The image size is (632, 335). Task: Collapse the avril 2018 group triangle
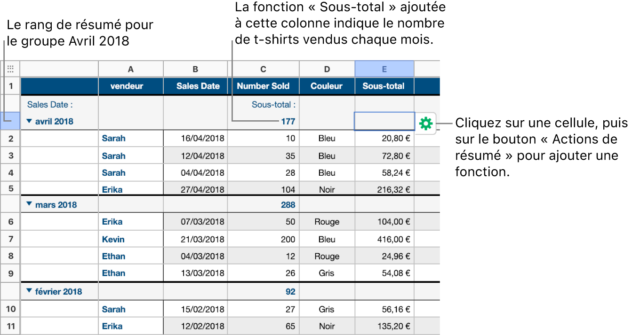click(29, 121)
